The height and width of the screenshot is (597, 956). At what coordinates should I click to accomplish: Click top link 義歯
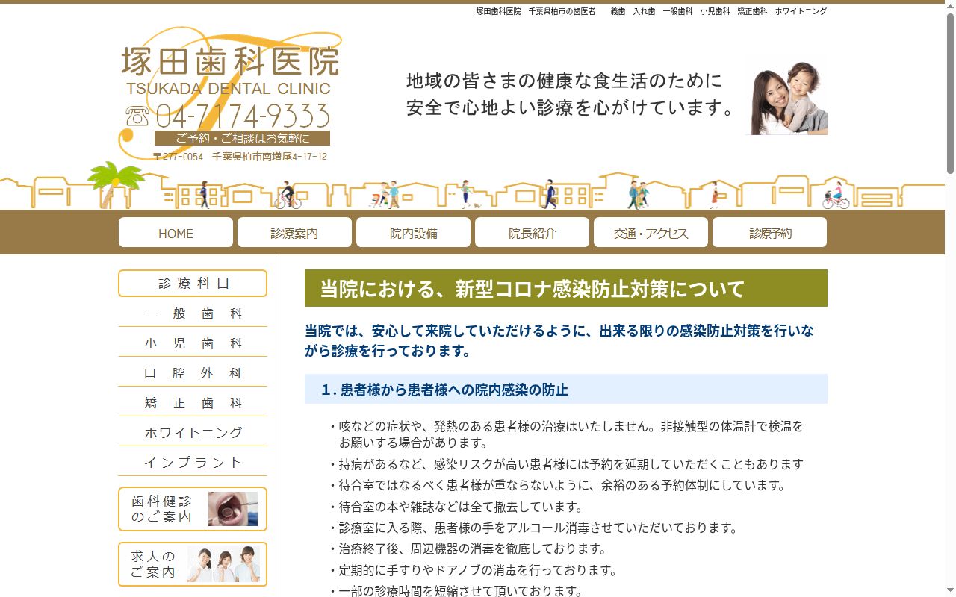click(x=618, y=11)
